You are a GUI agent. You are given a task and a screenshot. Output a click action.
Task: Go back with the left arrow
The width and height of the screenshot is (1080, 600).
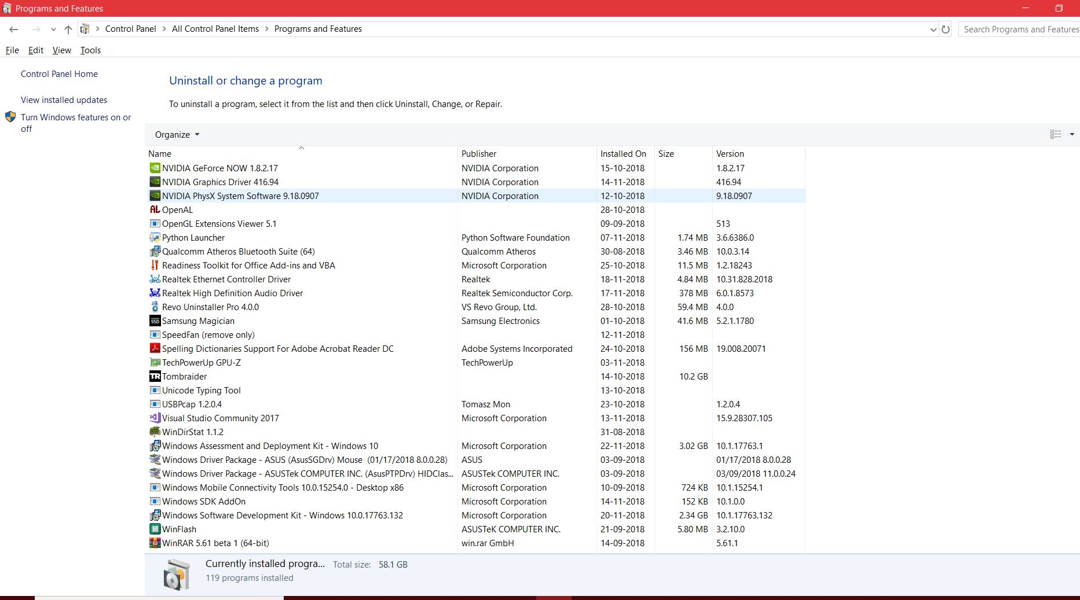coord(14,30)
